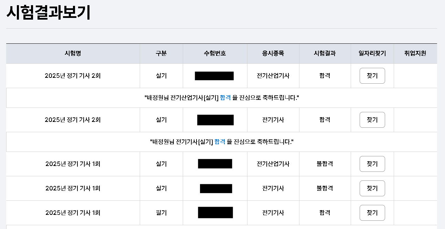Click 찾기 button for the 필기 exam row
Screen dimensions: 445x229
pyautogui.click(x=372, y=213)
